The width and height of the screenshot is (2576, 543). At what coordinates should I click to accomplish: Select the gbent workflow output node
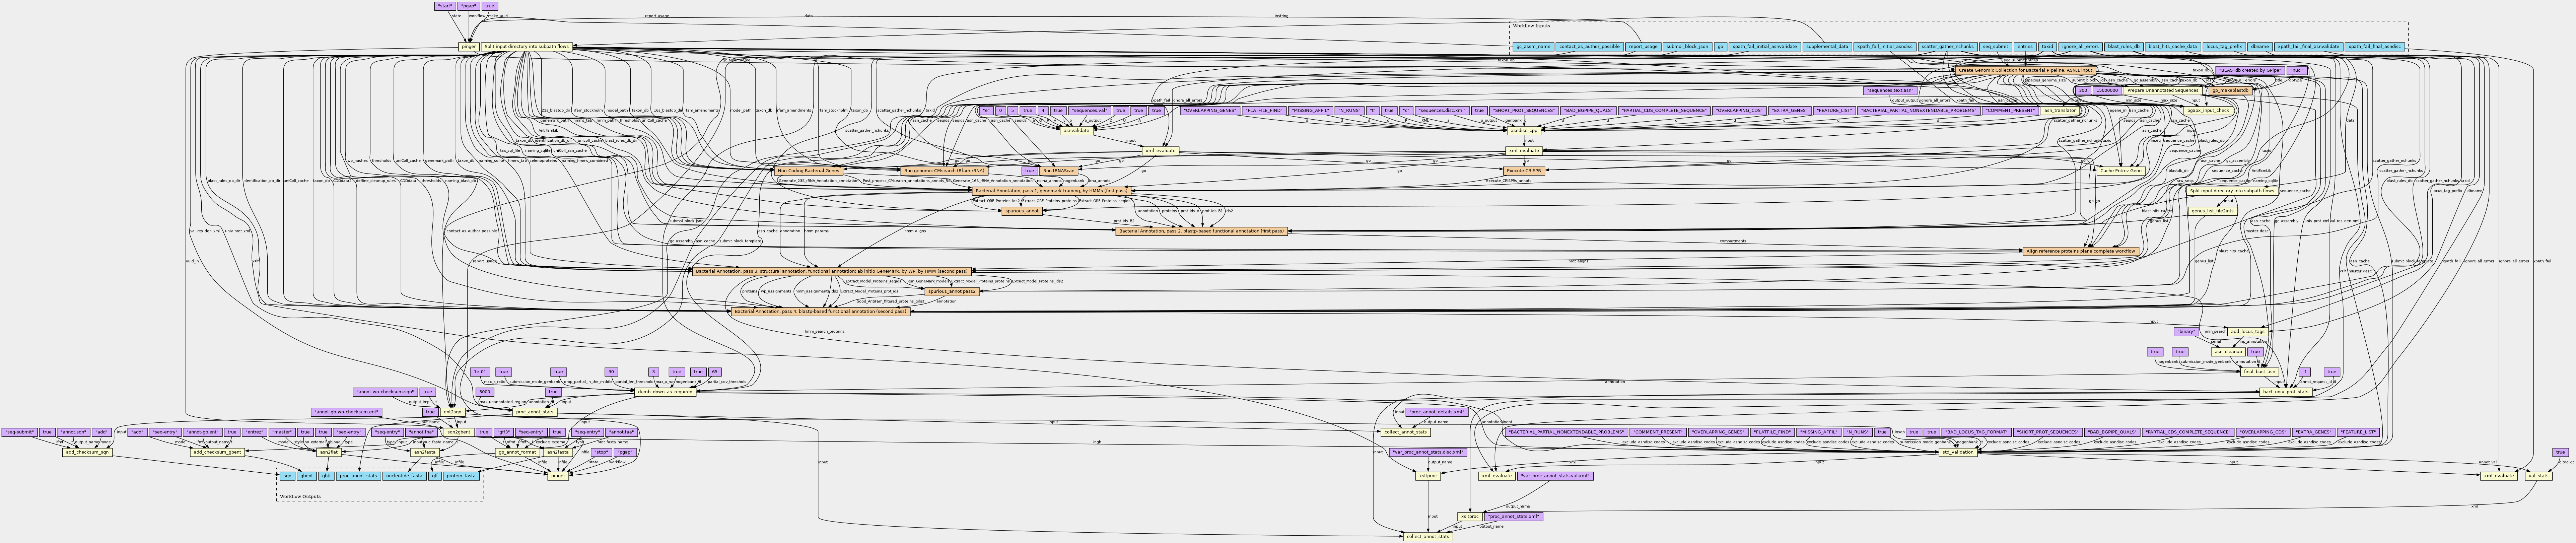(307, 476)
